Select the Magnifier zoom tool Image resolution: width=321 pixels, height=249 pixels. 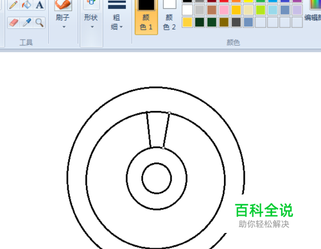(39, 22)
